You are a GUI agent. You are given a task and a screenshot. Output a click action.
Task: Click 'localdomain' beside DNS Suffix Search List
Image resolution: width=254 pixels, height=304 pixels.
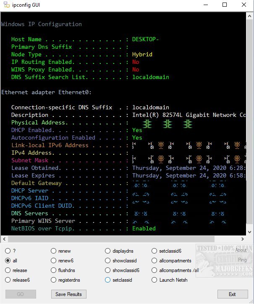pyautogui.click(x=151, y=77)
